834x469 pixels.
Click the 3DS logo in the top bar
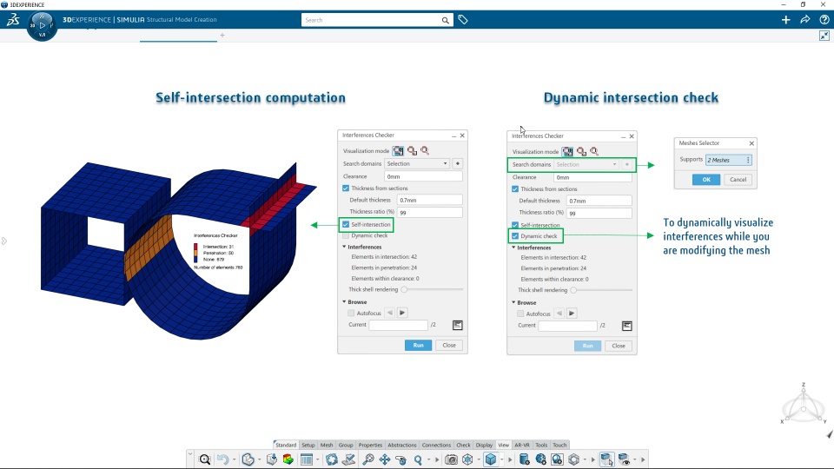click(13, 20)
